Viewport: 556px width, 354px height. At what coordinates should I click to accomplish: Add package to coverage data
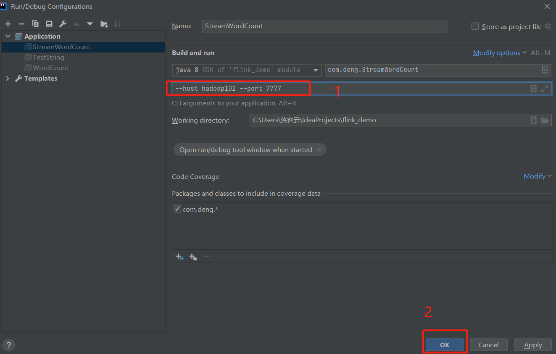pyautogui.click(x=193, y=256)
